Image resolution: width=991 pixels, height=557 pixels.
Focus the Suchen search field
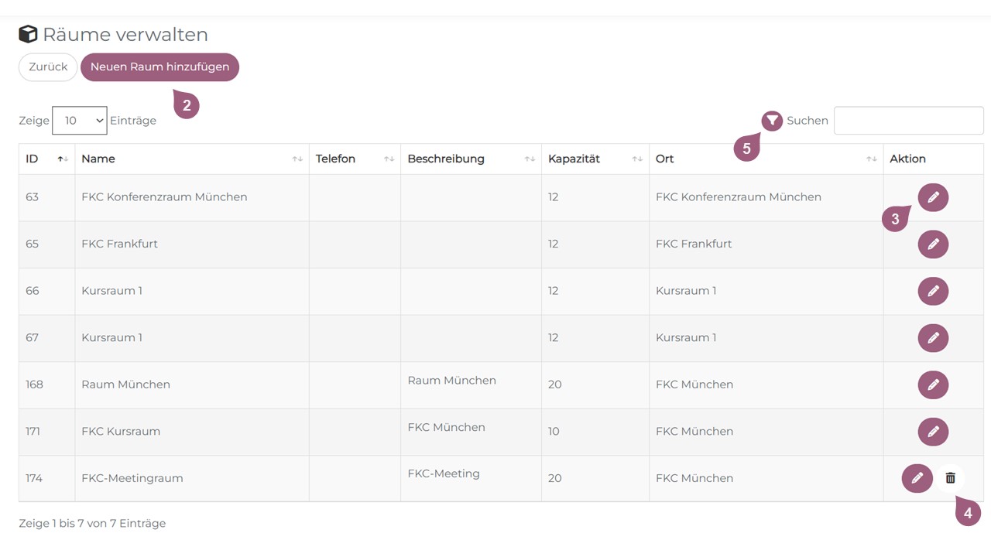[908, 121]
